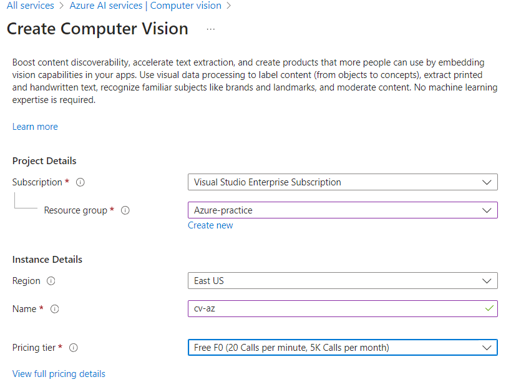
Task: Open the ellipsis menu beside the page title
Action: (210, 29)
